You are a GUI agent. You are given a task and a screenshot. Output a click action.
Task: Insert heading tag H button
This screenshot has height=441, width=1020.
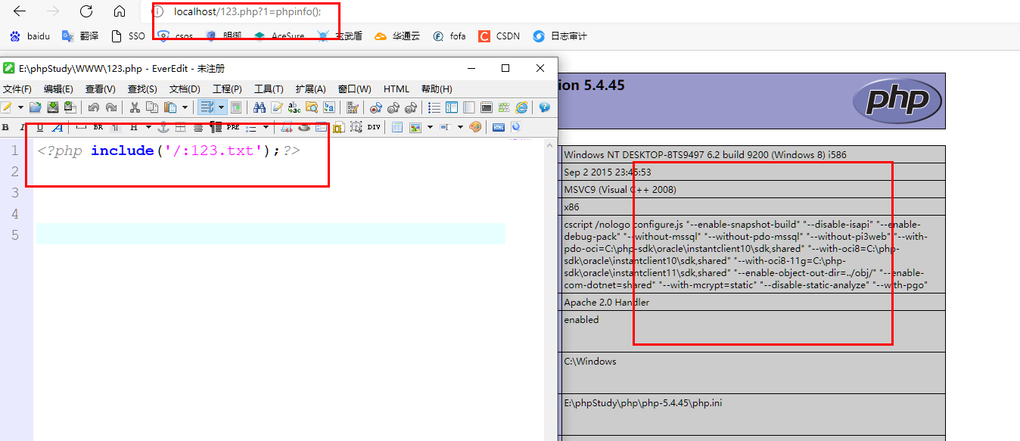point(134,127)
